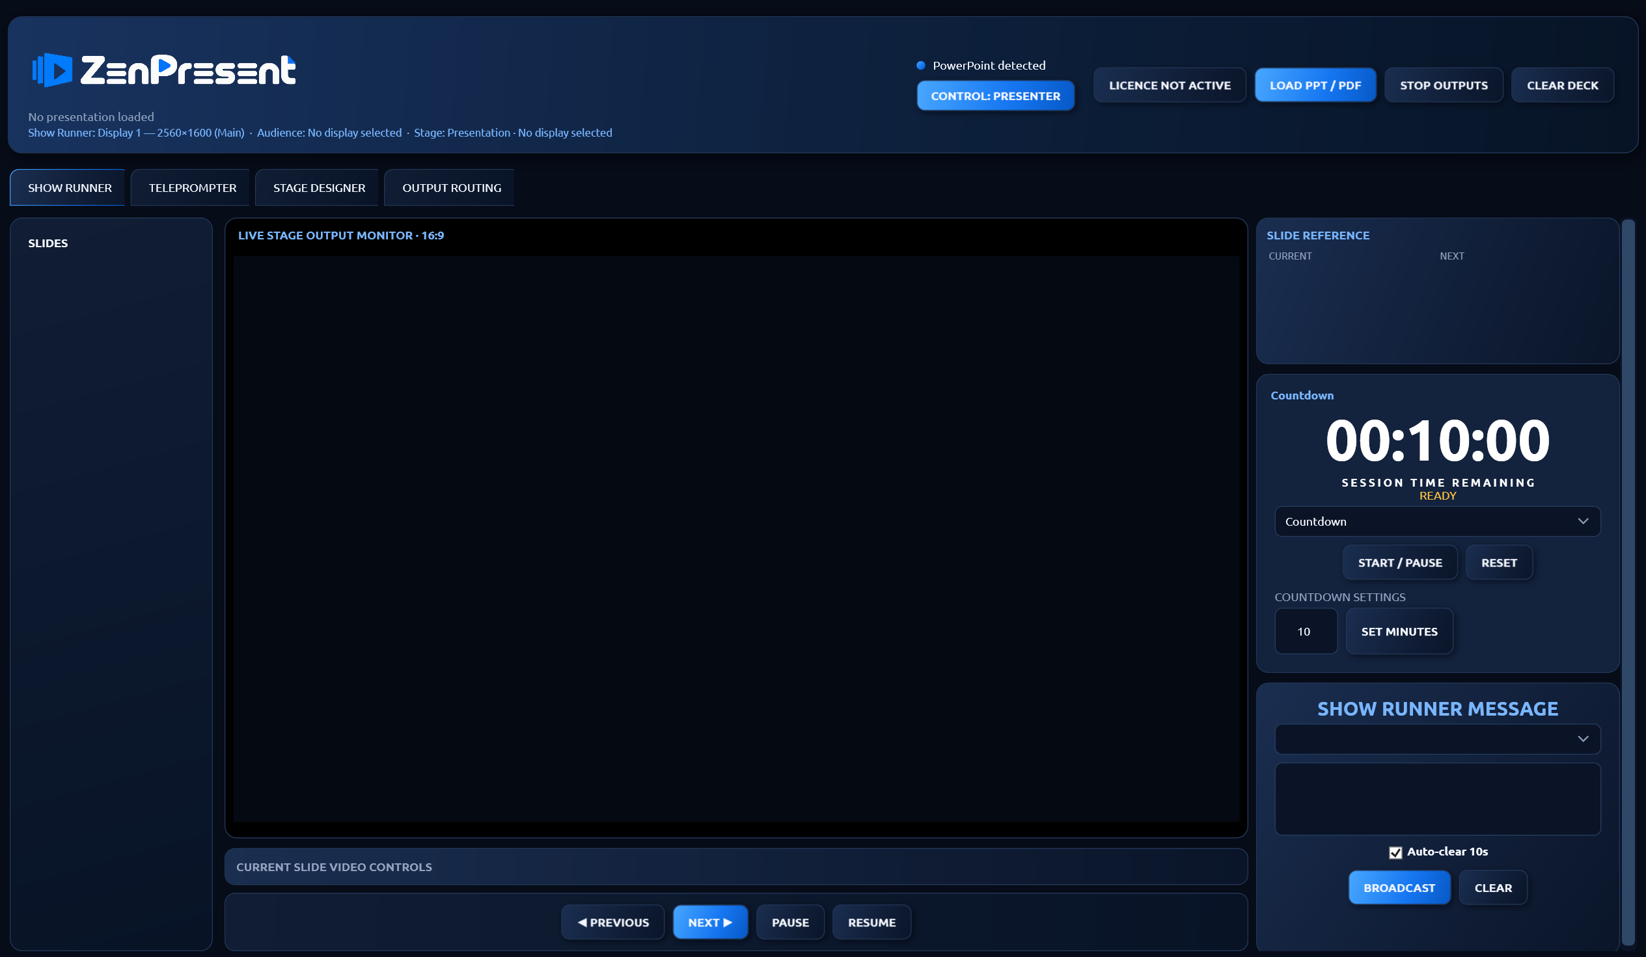Click the Show Runner display status text
The width and height of the screenshot is (1646, 957).
tap(136, 133)
